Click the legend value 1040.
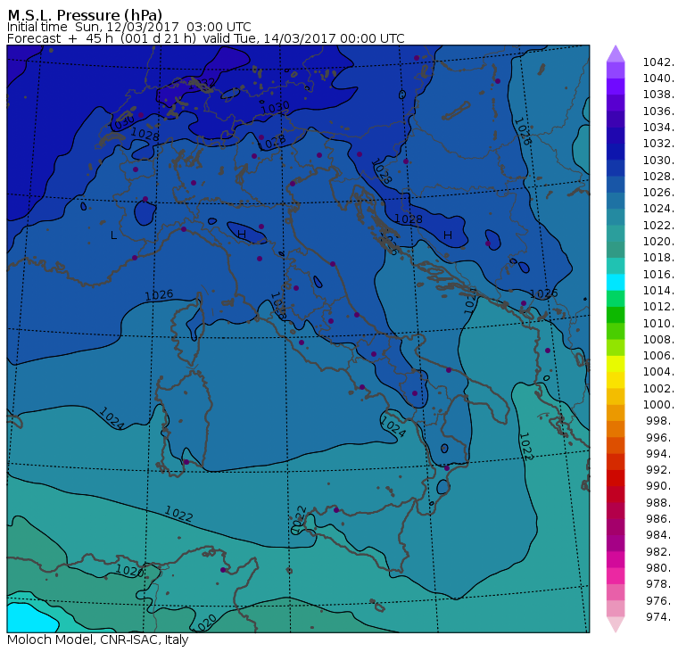The image size is (678, 652). click(x=658, y=78)
